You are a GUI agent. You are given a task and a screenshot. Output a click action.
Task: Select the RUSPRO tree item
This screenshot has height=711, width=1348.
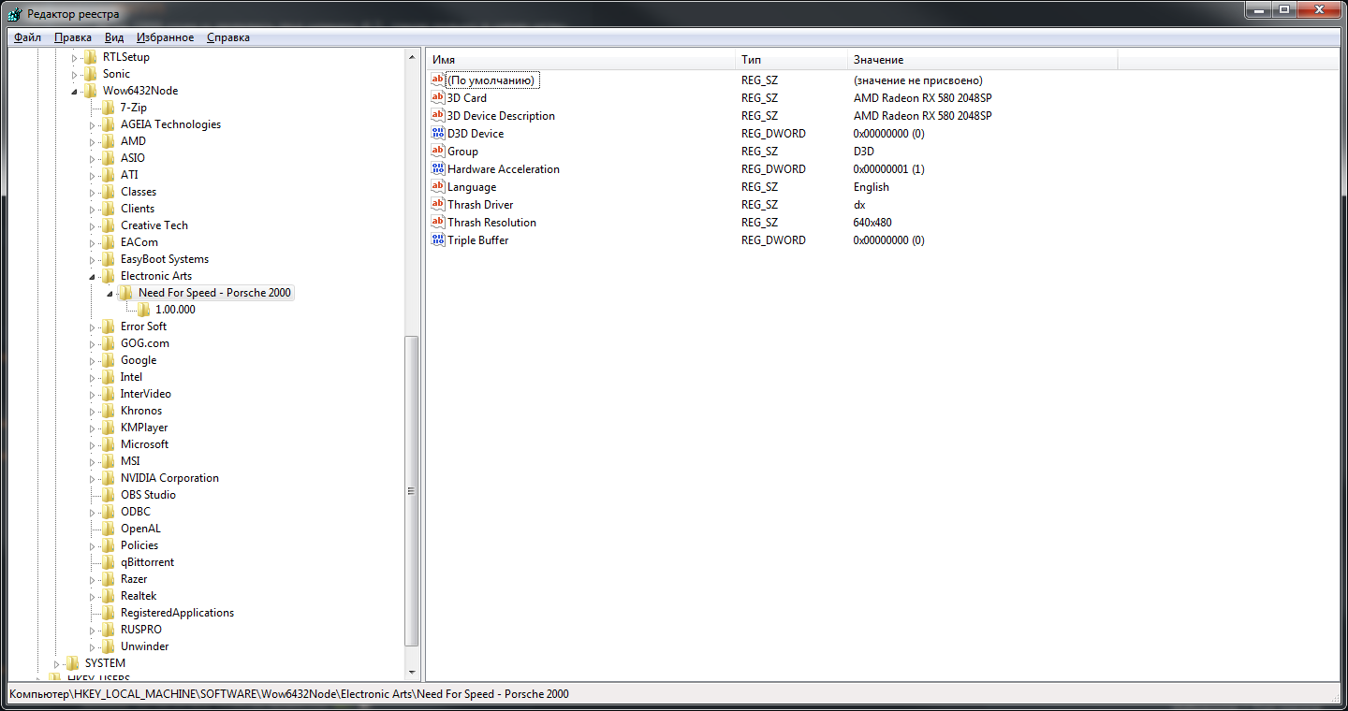(141, 630)
